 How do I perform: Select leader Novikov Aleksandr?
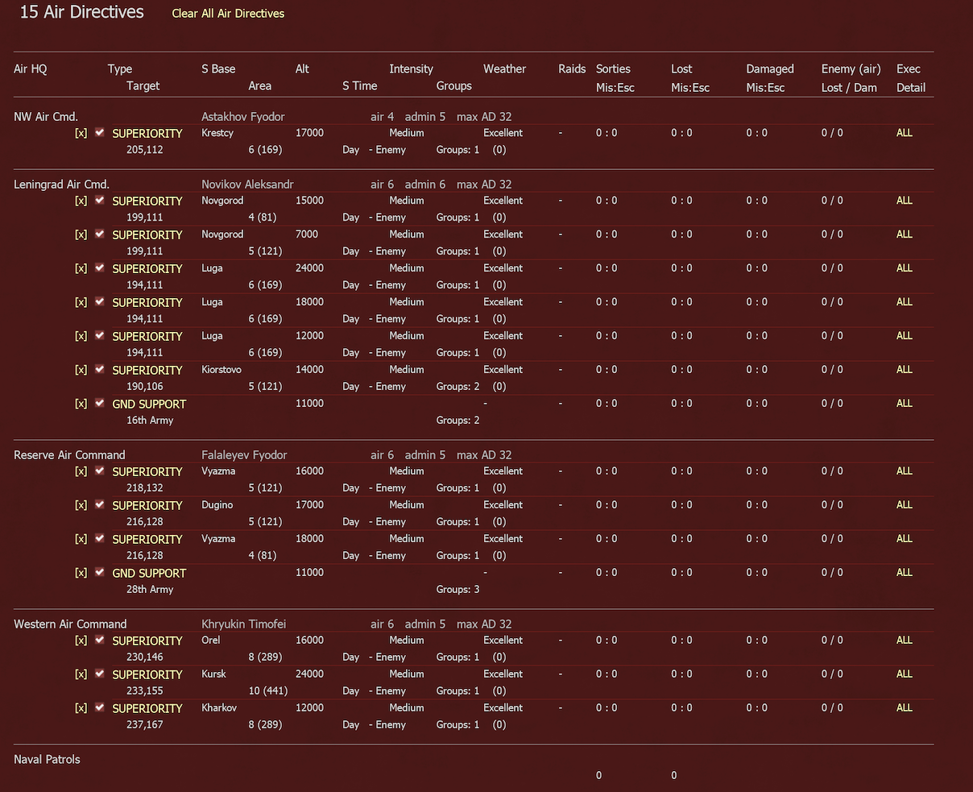coord(247,185)
